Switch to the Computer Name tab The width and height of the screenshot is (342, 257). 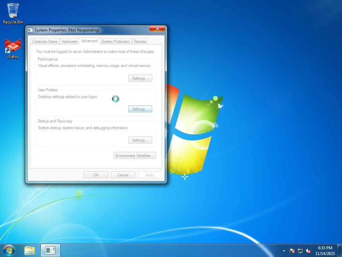pyautogui.click(x=45, y=41)
